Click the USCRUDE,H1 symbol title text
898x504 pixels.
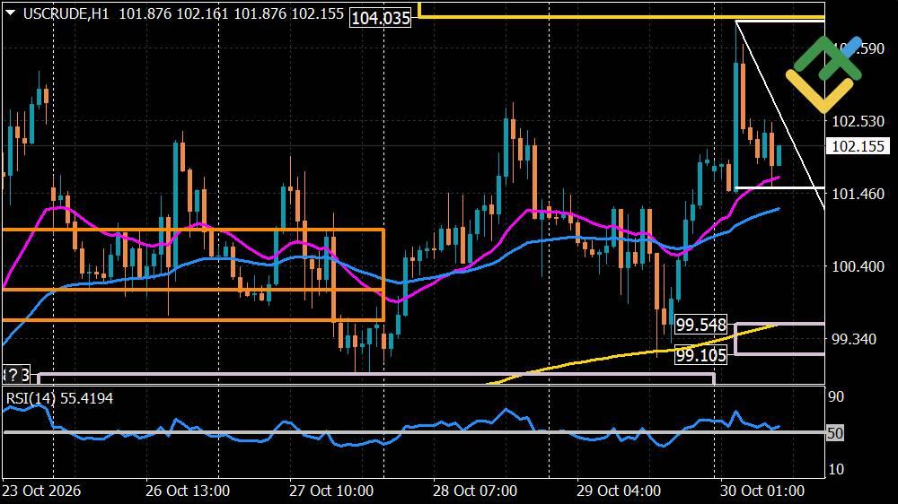(x=66, y=13)
